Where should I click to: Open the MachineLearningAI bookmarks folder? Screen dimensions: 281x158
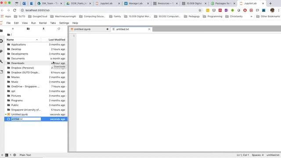63,16
